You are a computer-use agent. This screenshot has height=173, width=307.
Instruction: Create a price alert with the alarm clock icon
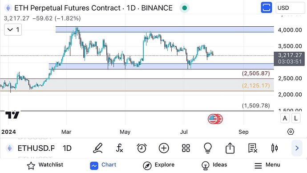141,148
